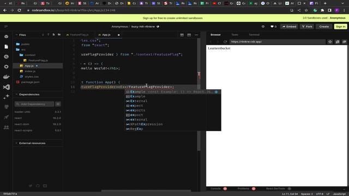349x196 pixels.
Task: Click the download icon in Files header
Action: tap(43, 35)
